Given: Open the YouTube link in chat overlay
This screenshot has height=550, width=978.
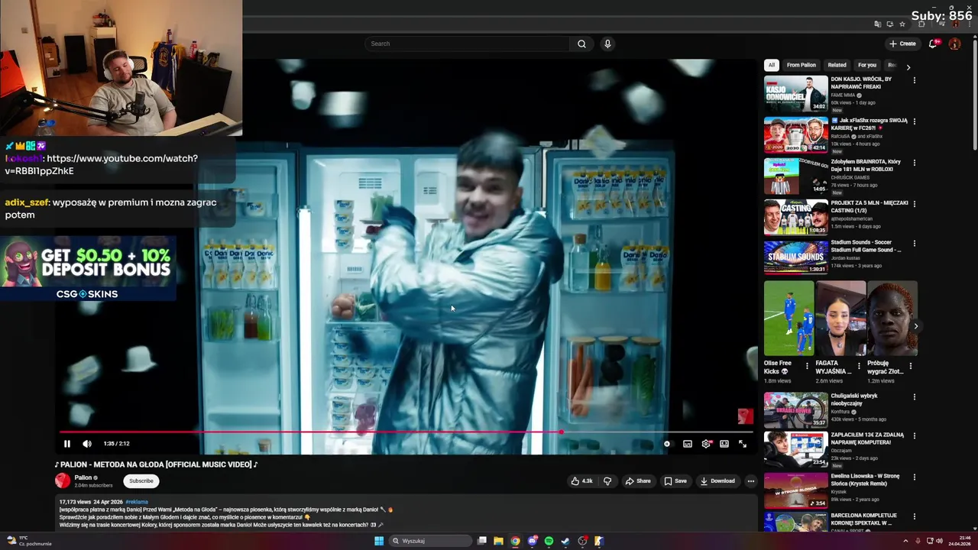Looking at the screenshot, I should [102, 164].
